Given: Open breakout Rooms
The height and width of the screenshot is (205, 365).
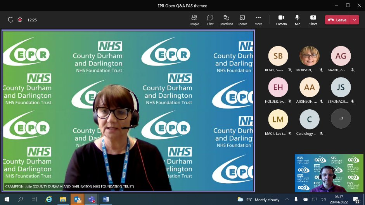Looking at the screenshot, I should [x=242, y=20].
